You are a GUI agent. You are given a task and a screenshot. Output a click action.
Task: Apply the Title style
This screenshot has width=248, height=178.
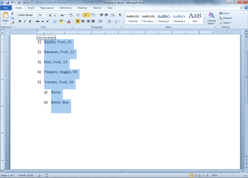[x=195, y=19]
